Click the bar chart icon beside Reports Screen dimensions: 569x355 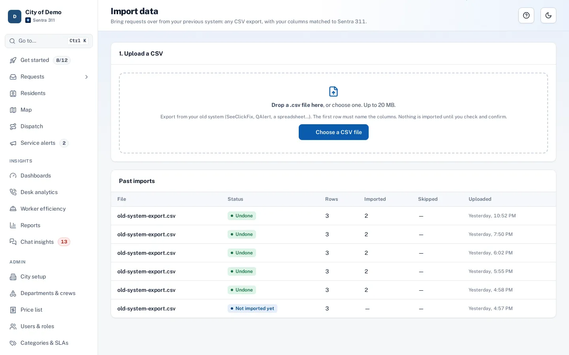pos(13,226)
